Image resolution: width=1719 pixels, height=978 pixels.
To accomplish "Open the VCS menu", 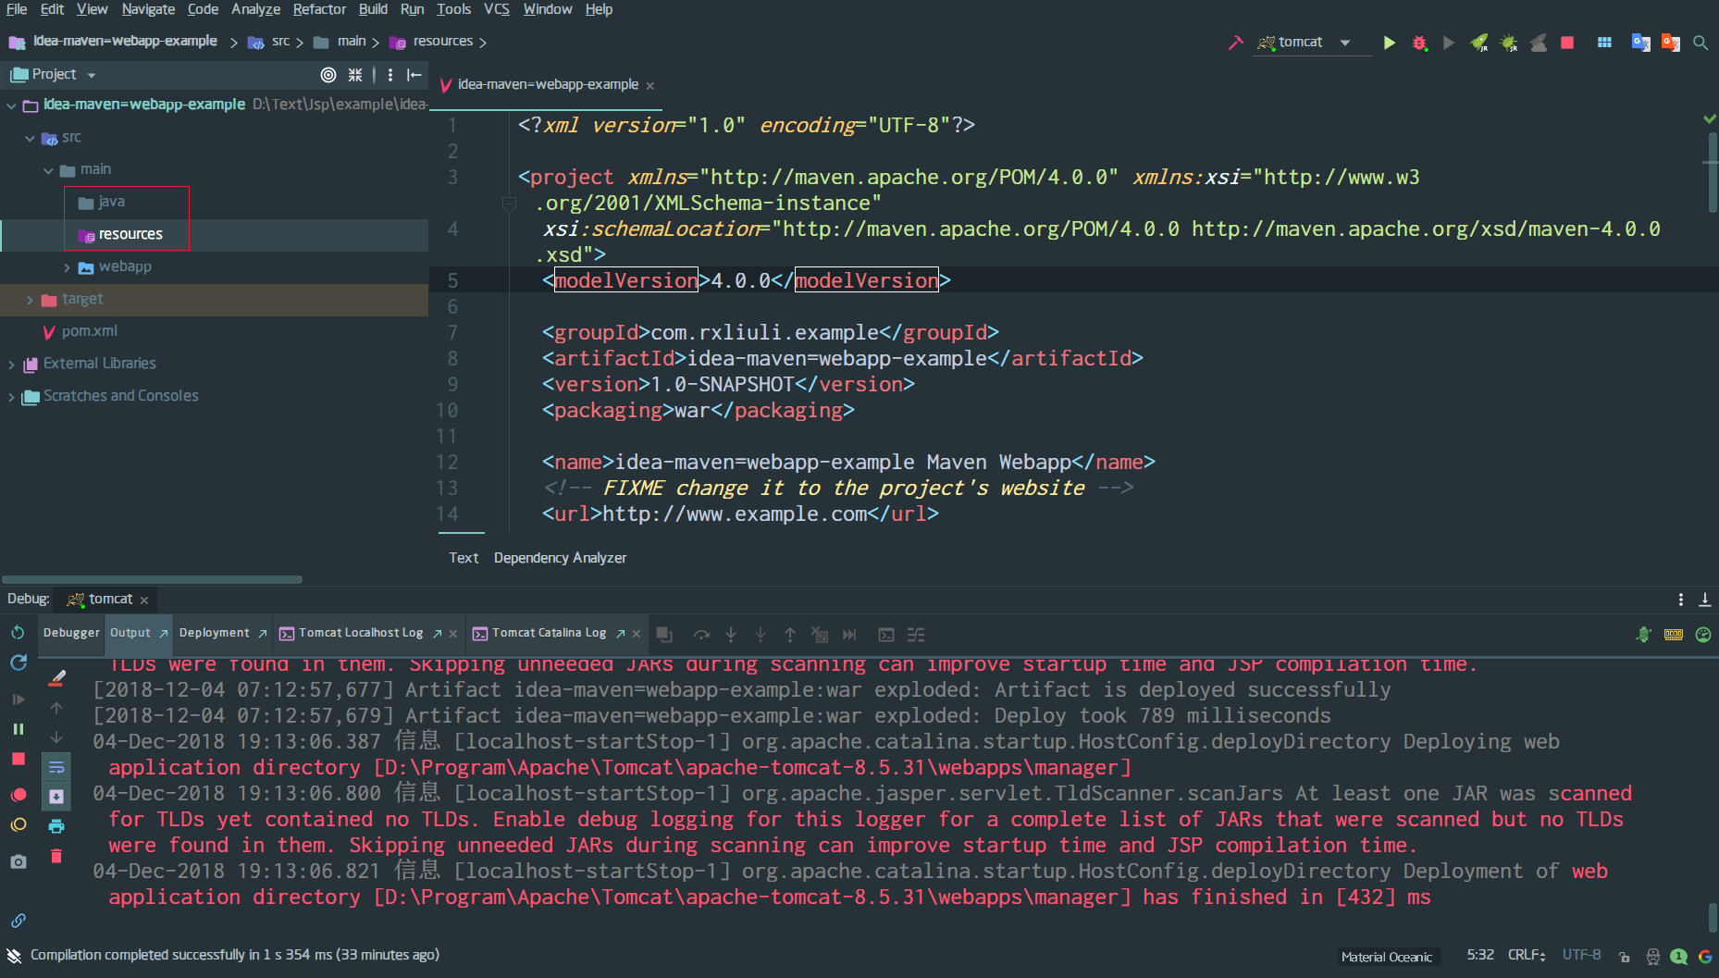I will click(x=497, y=9).
